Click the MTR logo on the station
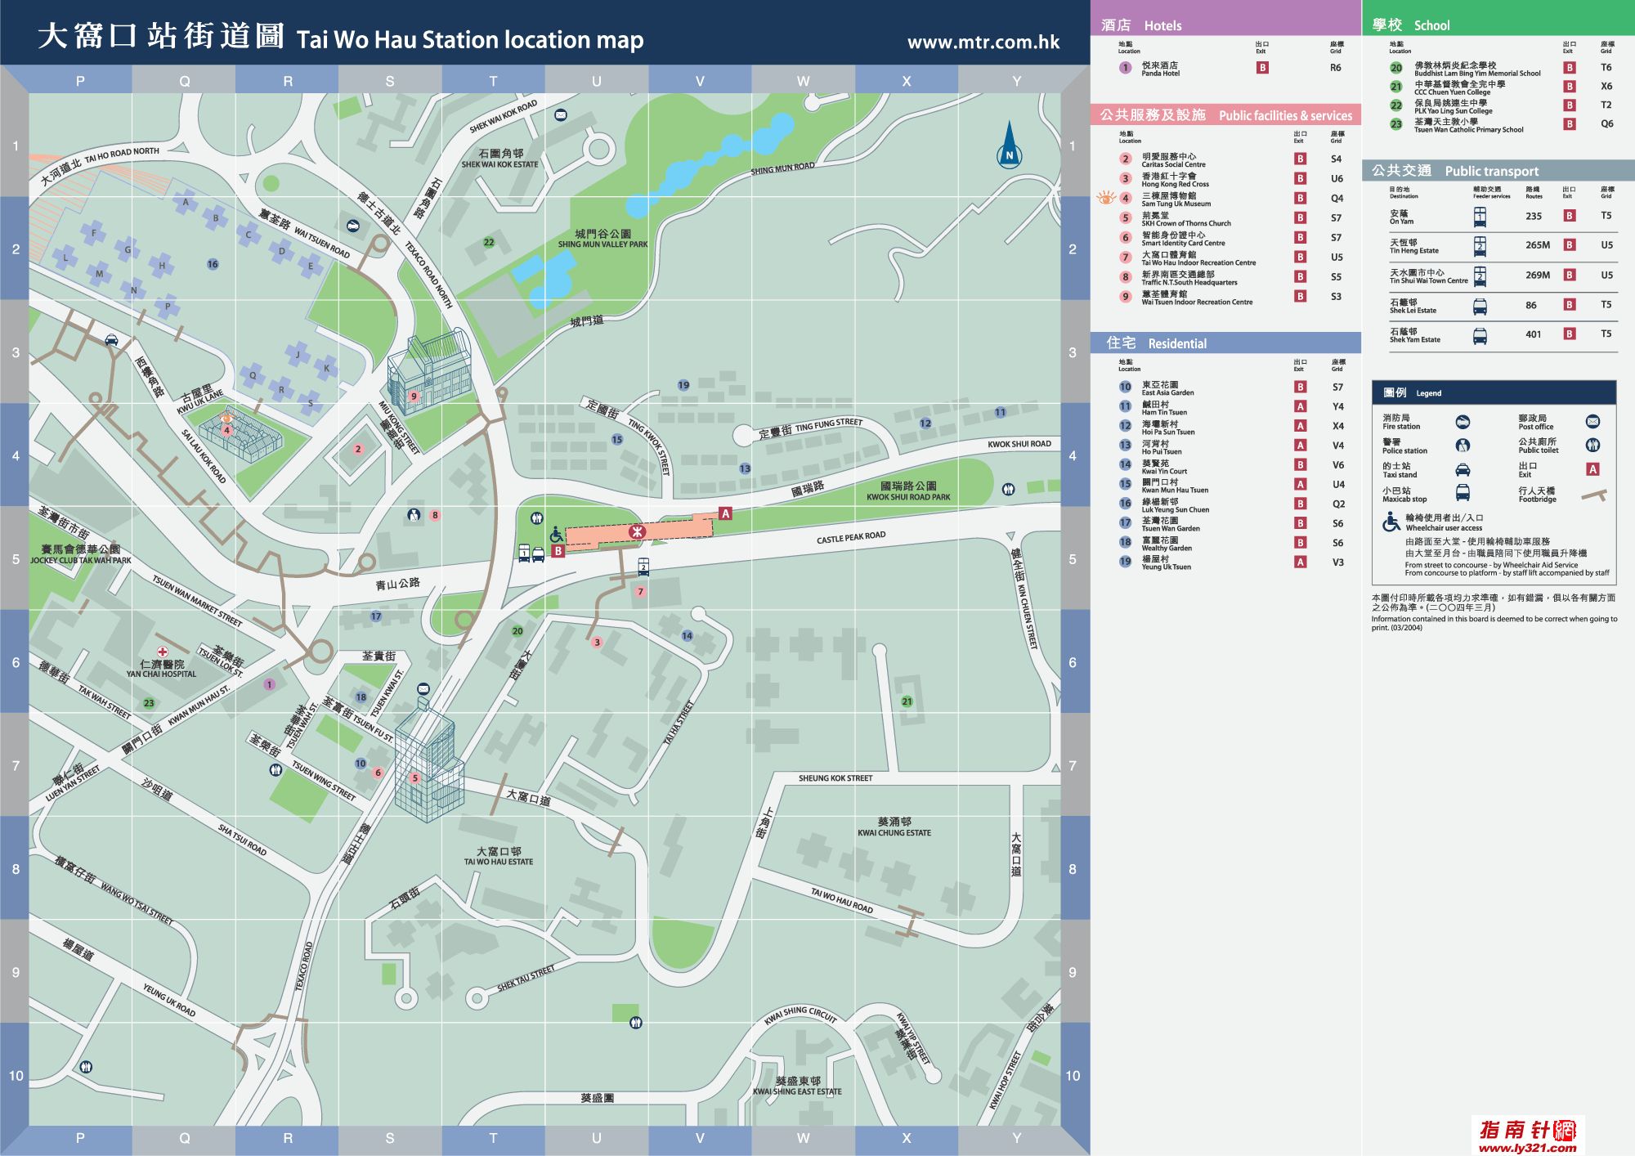The height and width of the screenshot is (1156, 1635). tap(637, 532)
